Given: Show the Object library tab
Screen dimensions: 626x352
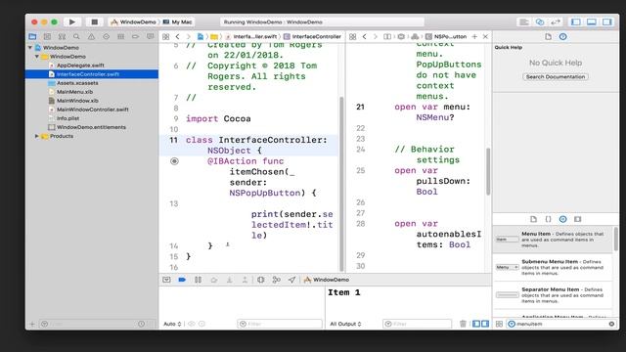Looking at the screenshot, I should pyautogui.click(x=563, y=219).
